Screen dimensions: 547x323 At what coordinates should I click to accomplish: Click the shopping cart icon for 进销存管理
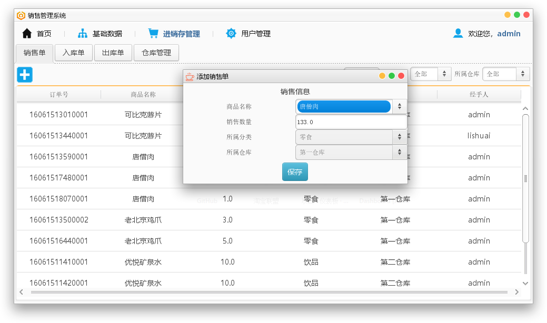pyautogui.click(x=153, y=33)
